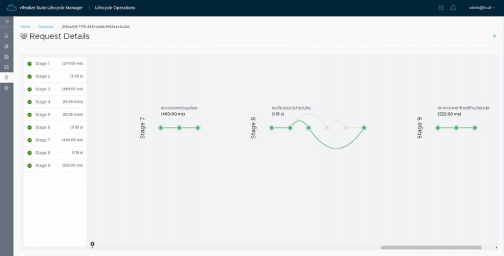The width and height of the screenshot is (504, 256).
Task: Click the vertical Stage 9 label
Action: click(420, 128)
